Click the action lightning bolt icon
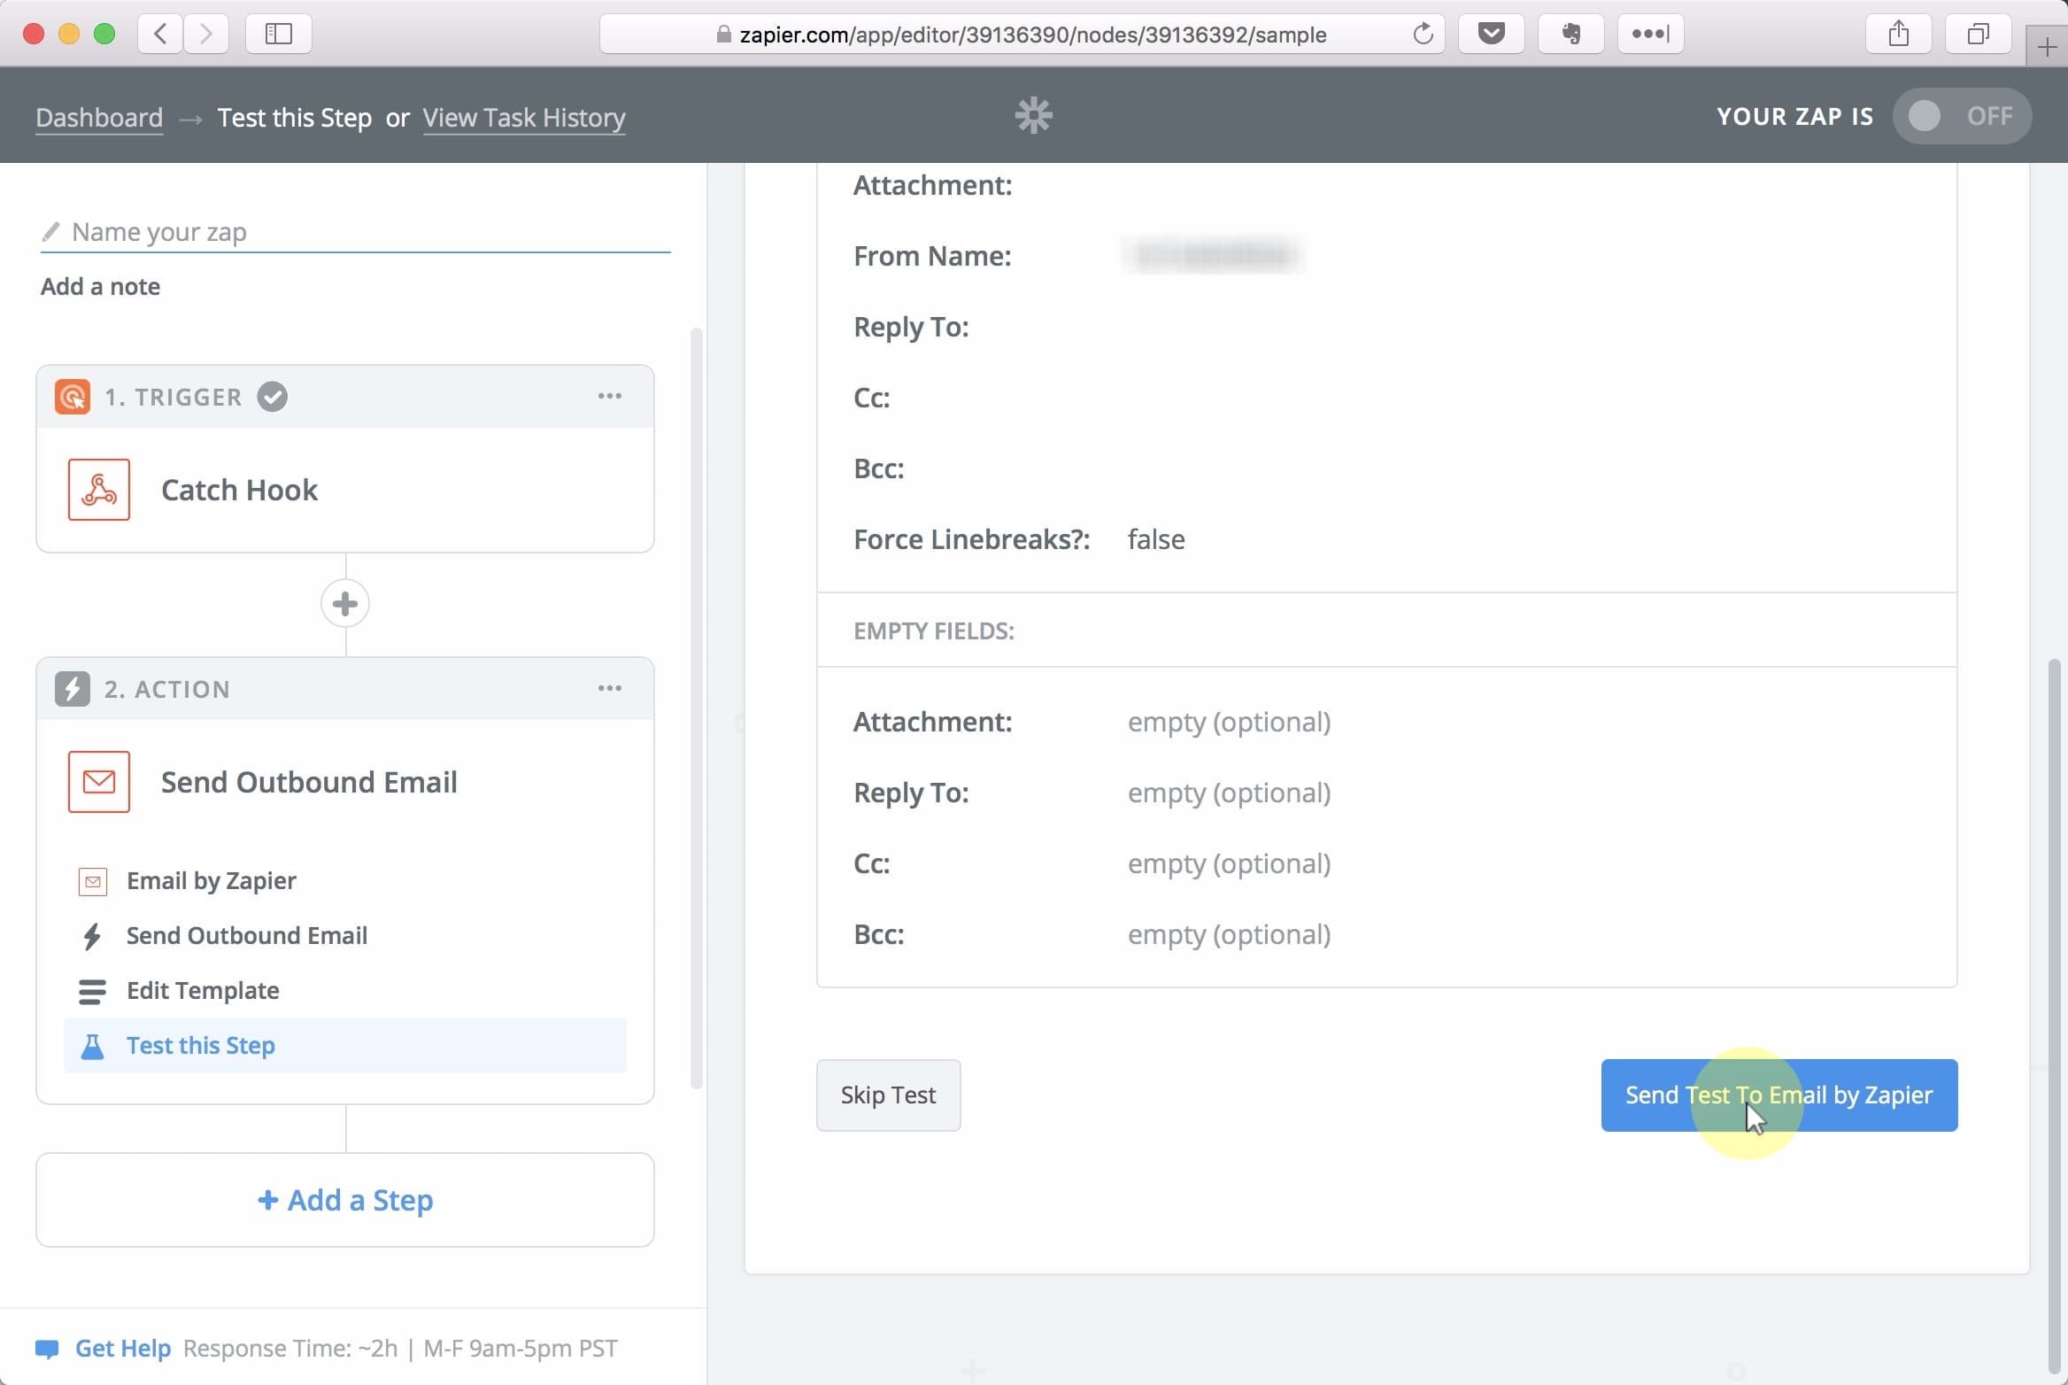Viewport: 2068px width, 1385px height. coord(73,689)
